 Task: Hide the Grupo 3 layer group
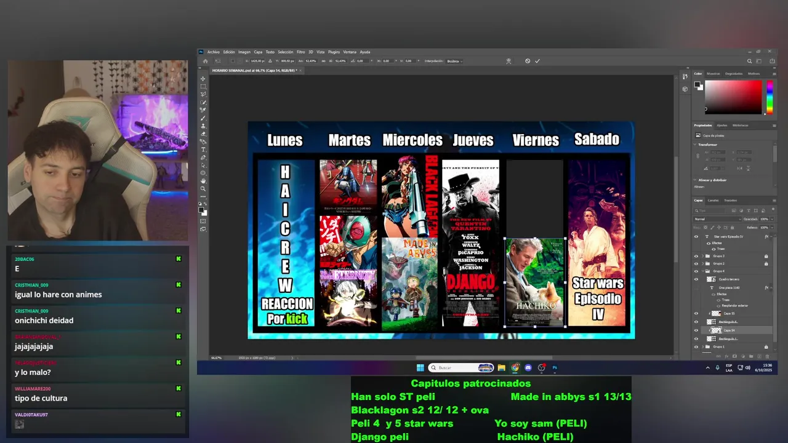coord(696,256)
